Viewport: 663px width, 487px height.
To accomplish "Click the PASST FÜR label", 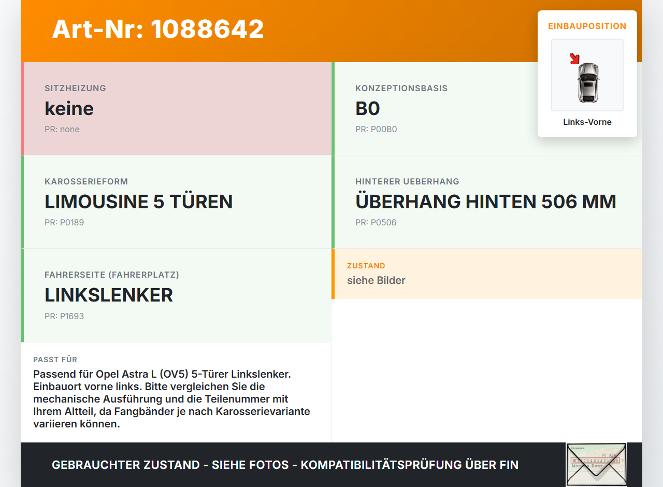I will point(55,360).
